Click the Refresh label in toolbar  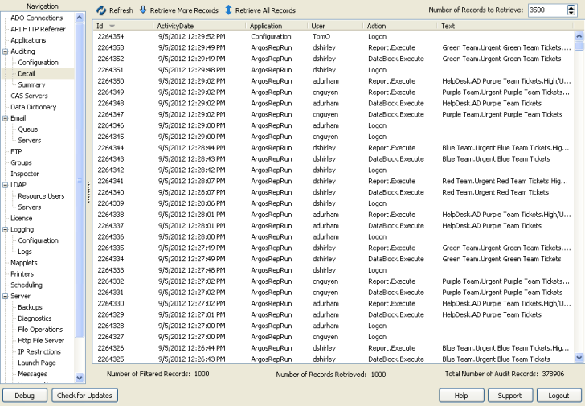tap(121, 10)
